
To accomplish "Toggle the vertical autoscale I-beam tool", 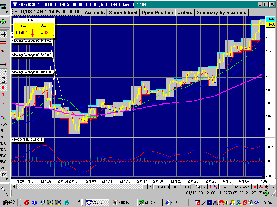I will pyautogui.click(x=3, y=80).
